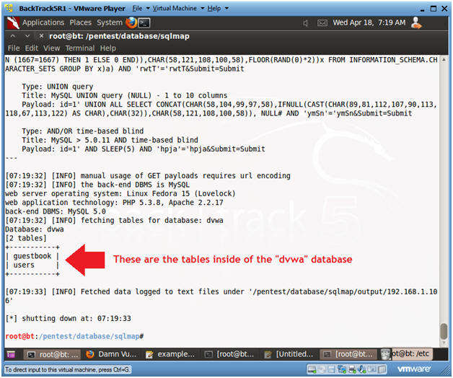Click 'Type: UNION query' line
Viewport: 453px width, 378px height.
(58, 87)
